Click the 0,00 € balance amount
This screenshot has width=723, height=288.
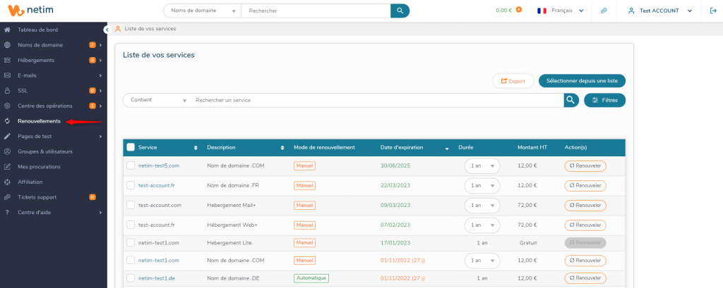point(504,10)
